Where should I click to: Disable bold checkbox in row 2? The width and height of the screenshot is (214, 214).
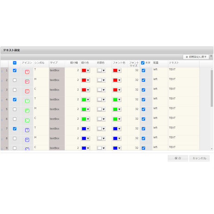coord(143,80)
